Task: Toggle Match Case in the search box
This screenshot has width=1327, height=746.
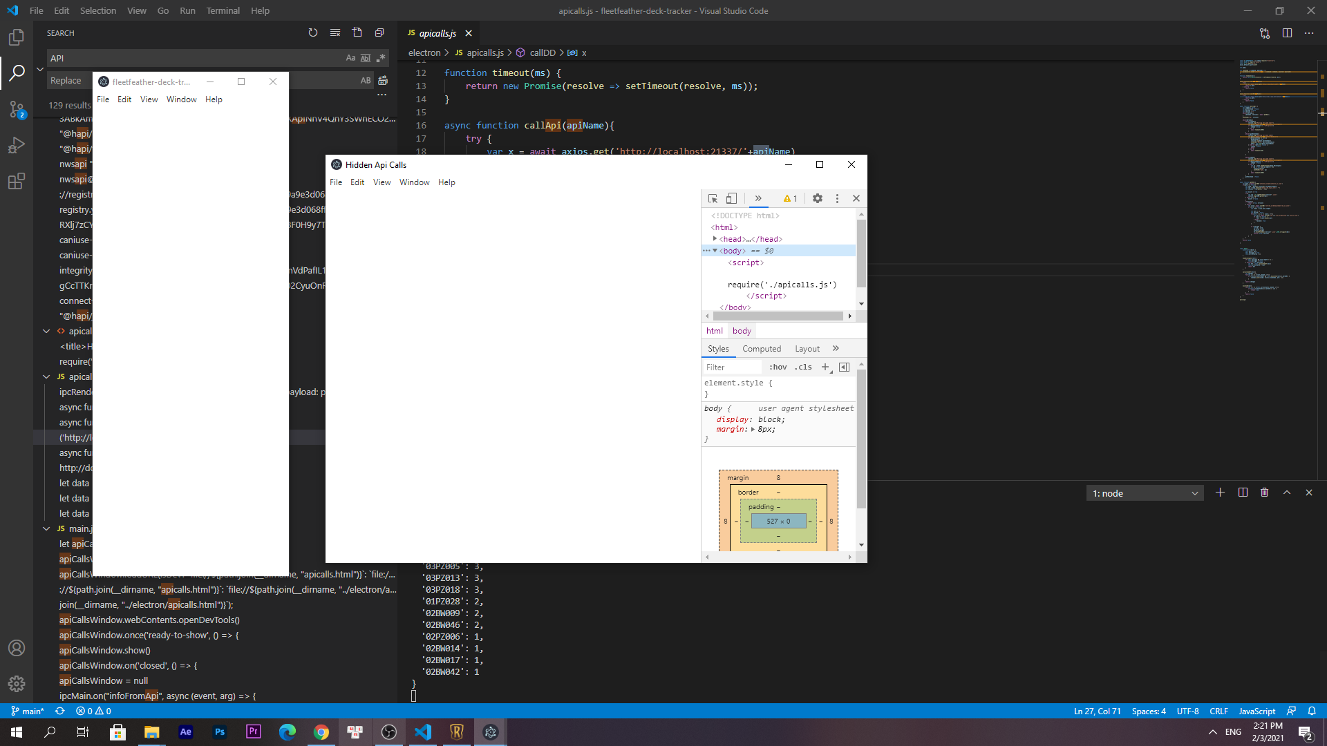Action: pyautogui.click(x=350, y=58)
